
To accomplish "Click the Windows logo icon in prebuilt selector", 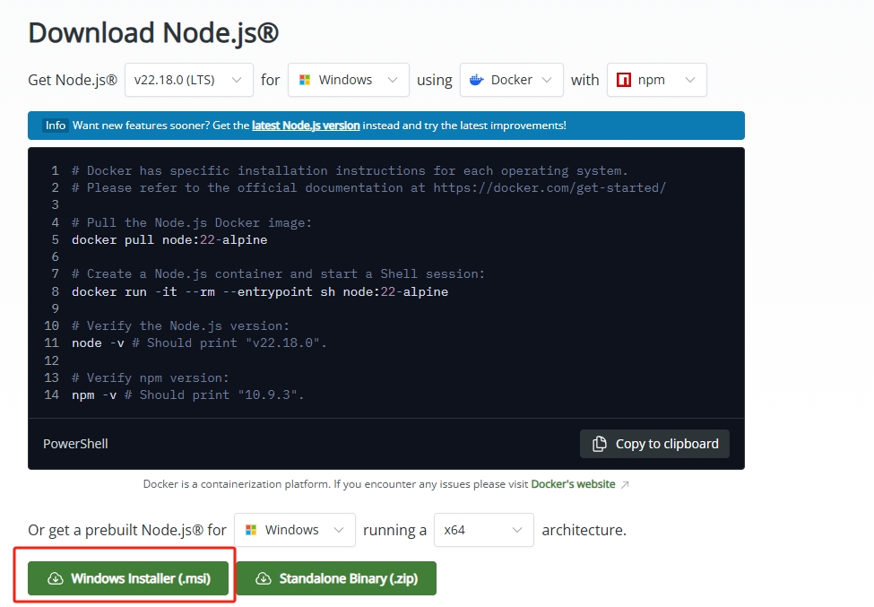I will pos(252,530).
